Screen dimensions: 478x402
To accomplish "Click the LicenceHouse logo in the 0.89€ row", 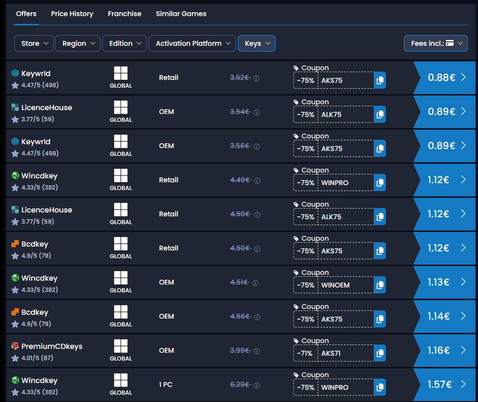I will (x=15, y=107).
